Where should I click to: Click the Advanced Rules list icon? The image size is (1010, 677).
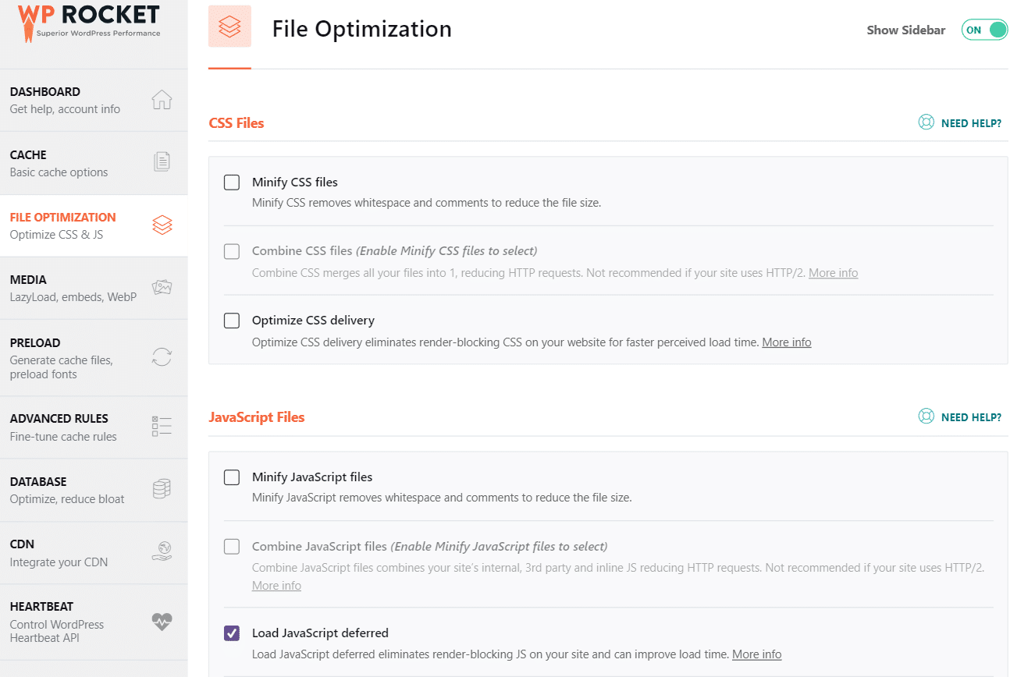[162, 426]
